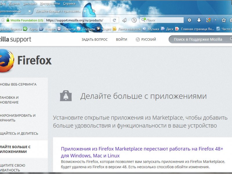Image resolution: width=232 pixels, height=174 pixels.
Task: Open the Карты bookmark
Action: [x=31, y=29]
